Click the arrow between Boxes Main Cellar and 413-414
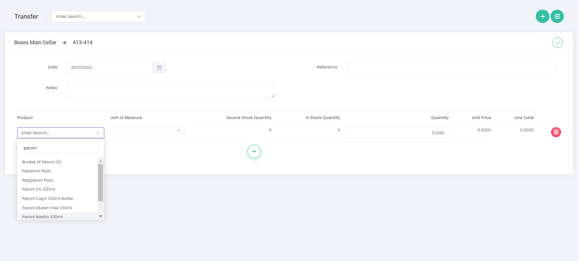Image resolution: width=579 pixels, height=261 pixels. click(x=65, y=43)
